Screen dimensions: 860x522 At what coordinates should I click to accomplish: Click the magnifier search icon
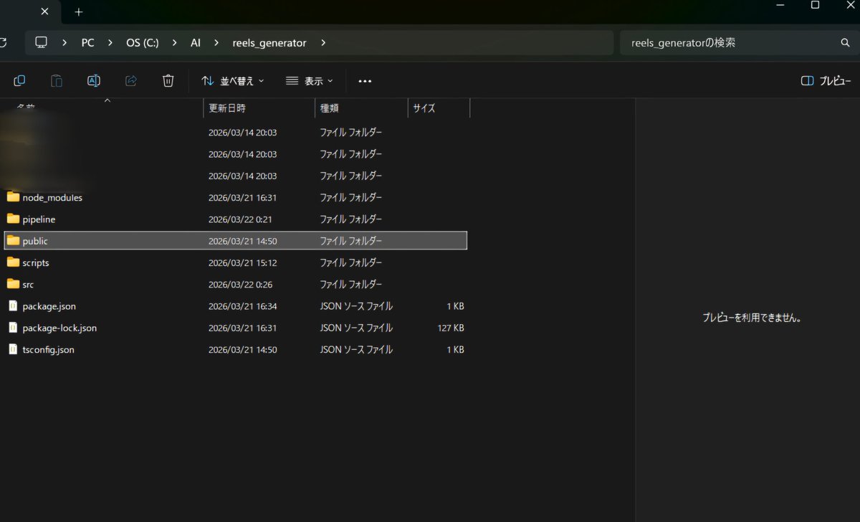(x=845, y=43)
